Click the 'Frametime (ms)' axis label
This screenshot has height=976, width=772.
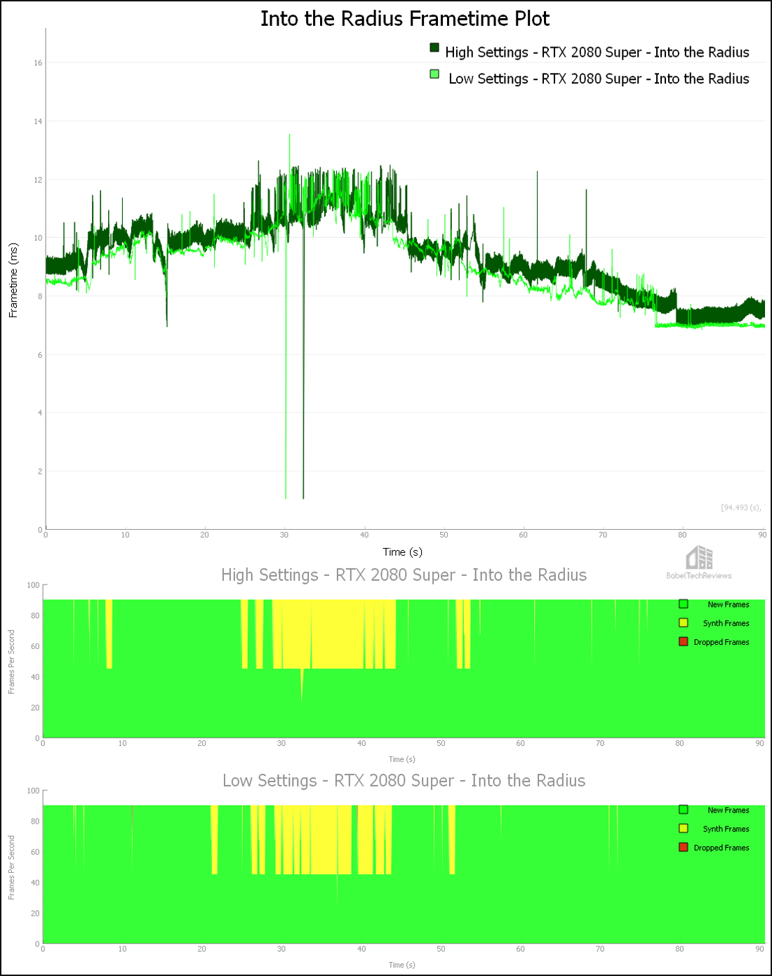point(13,280)
